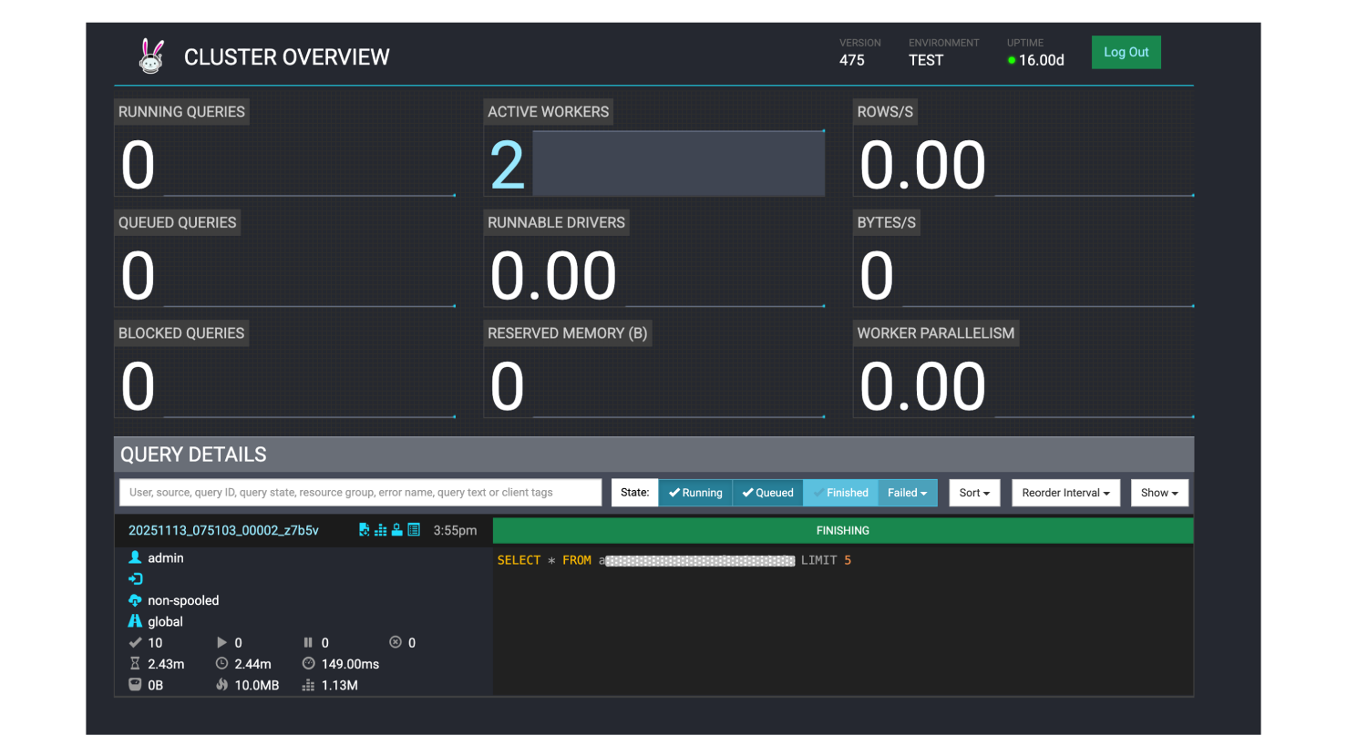This screenshot has width=1347, height=756.
Task: Click the user icon beside admin
Action: point(135,557)
